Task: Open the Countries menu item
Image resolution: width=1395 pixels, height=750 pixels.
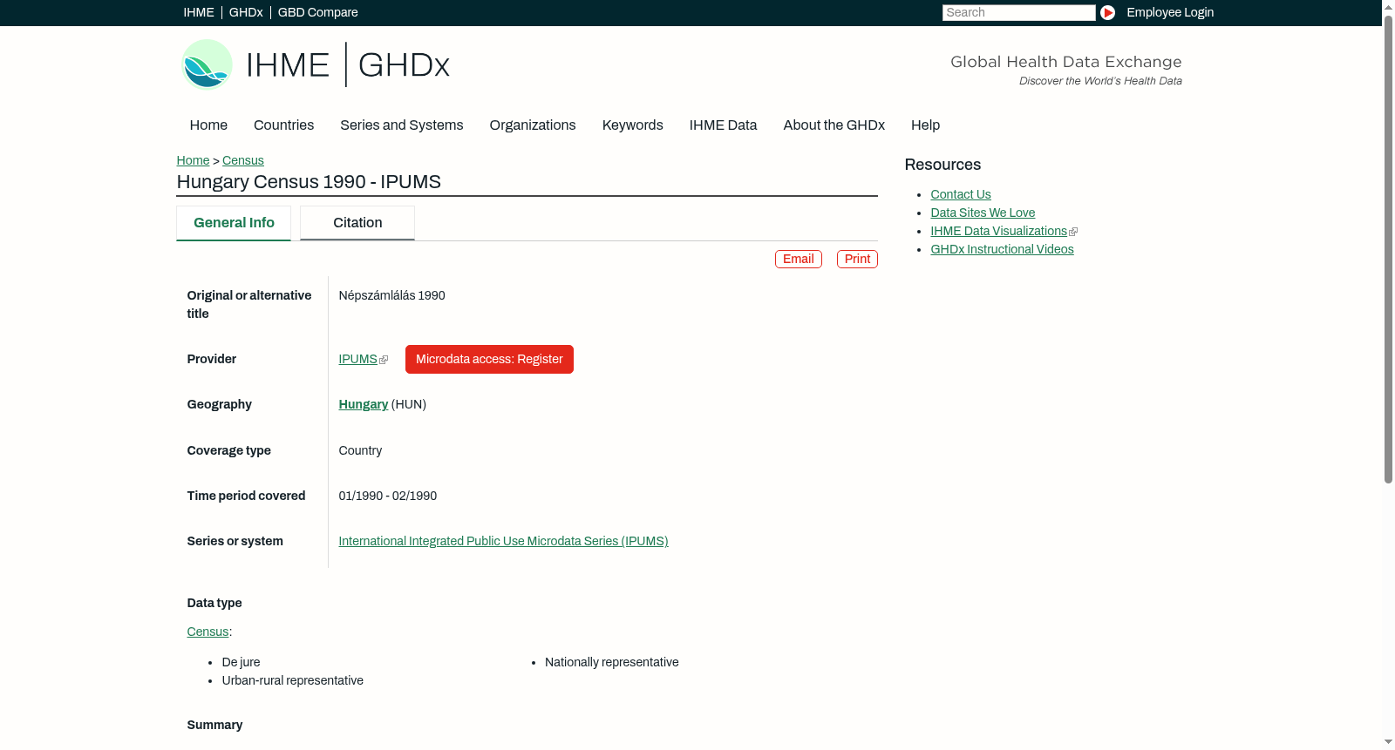Action: point(283,125)
